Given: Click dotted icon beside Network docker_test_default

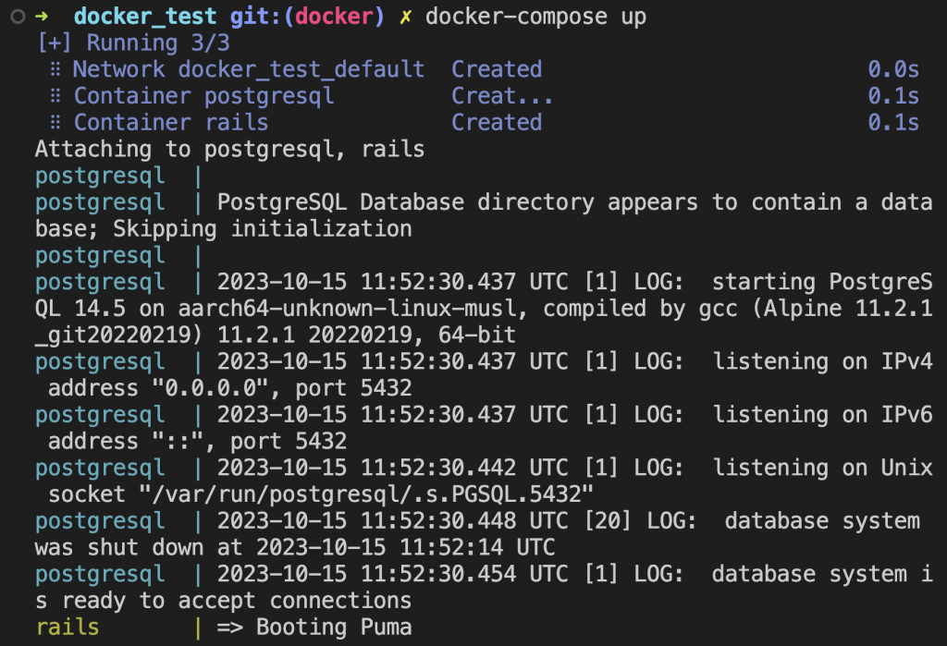Looking at the screenshot, I should tap(55, 69).
